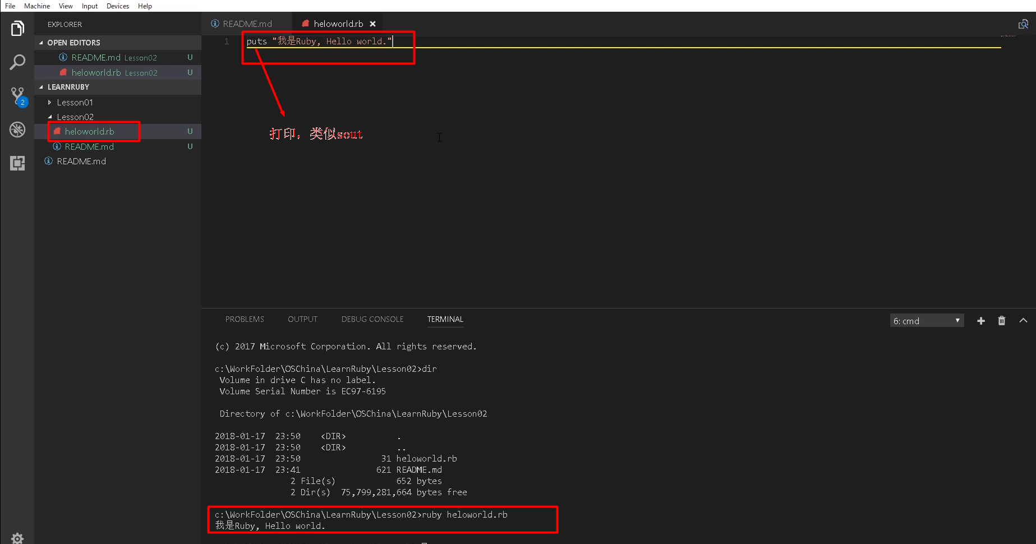Click the Ruby file icon of heloworld.rb in Lesson02 tree
Viewport: 1036px width, 544px height.
tap(57, 131)
